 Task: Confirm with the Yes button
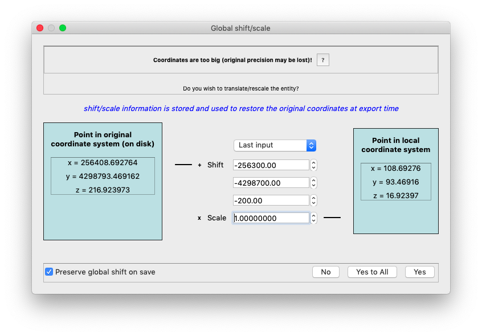[419, 272]
